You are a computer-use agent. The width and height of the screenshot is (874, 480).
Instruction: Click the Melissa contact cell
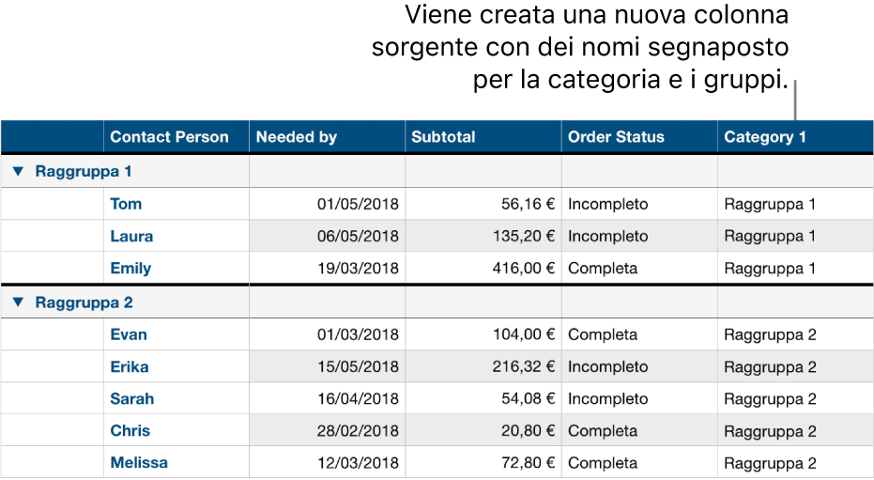139,462
